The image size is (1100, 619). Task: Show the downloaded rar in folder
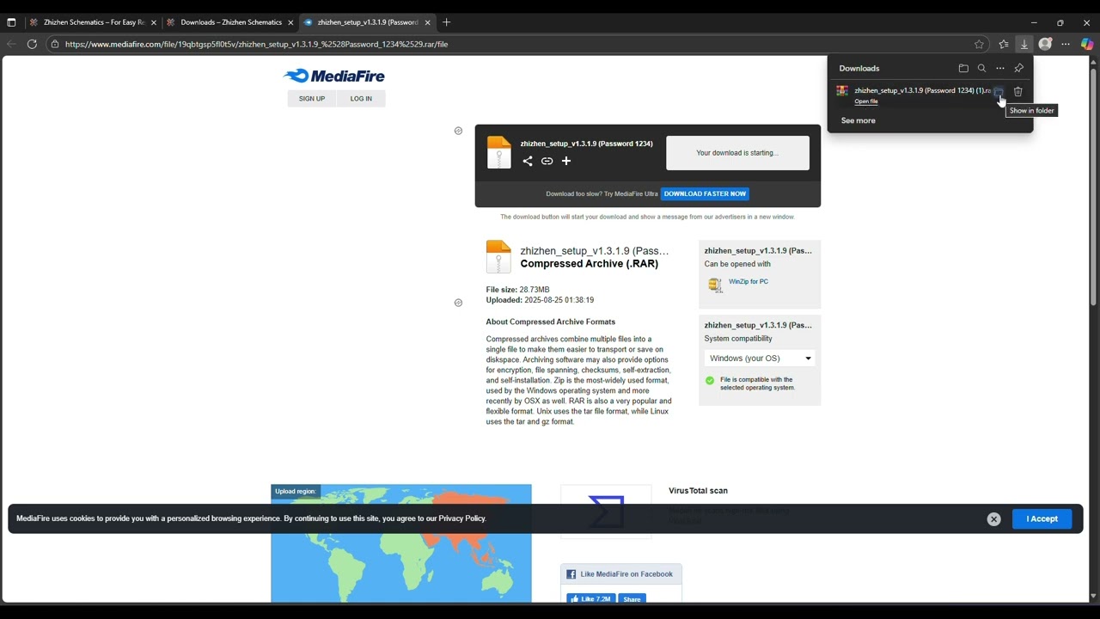(x=999, y=91)
